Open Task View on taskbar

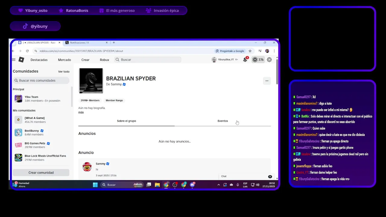tap(149, 185)
